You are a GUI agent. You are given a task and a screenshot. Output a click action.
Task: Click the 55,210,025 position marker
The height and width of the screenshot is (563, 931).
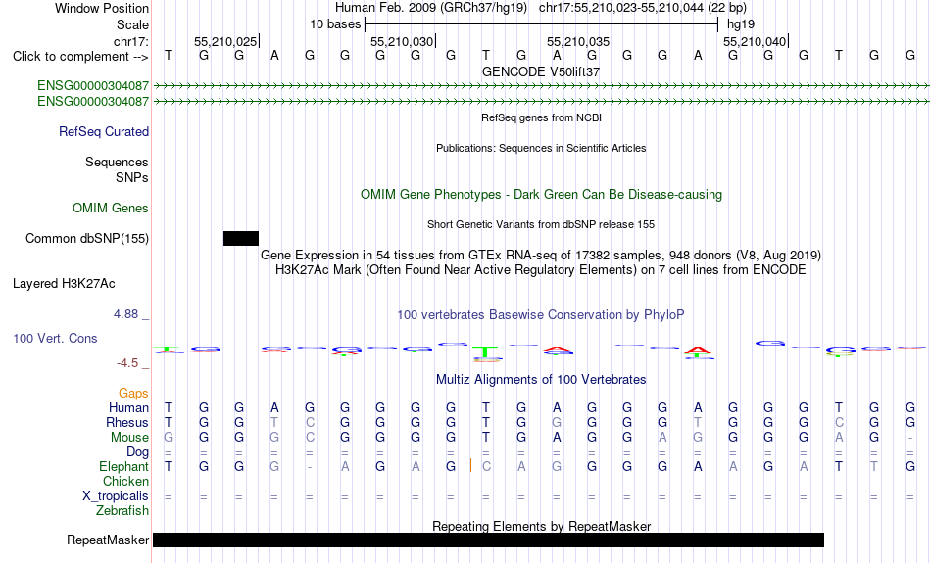(x=226, y=41)
